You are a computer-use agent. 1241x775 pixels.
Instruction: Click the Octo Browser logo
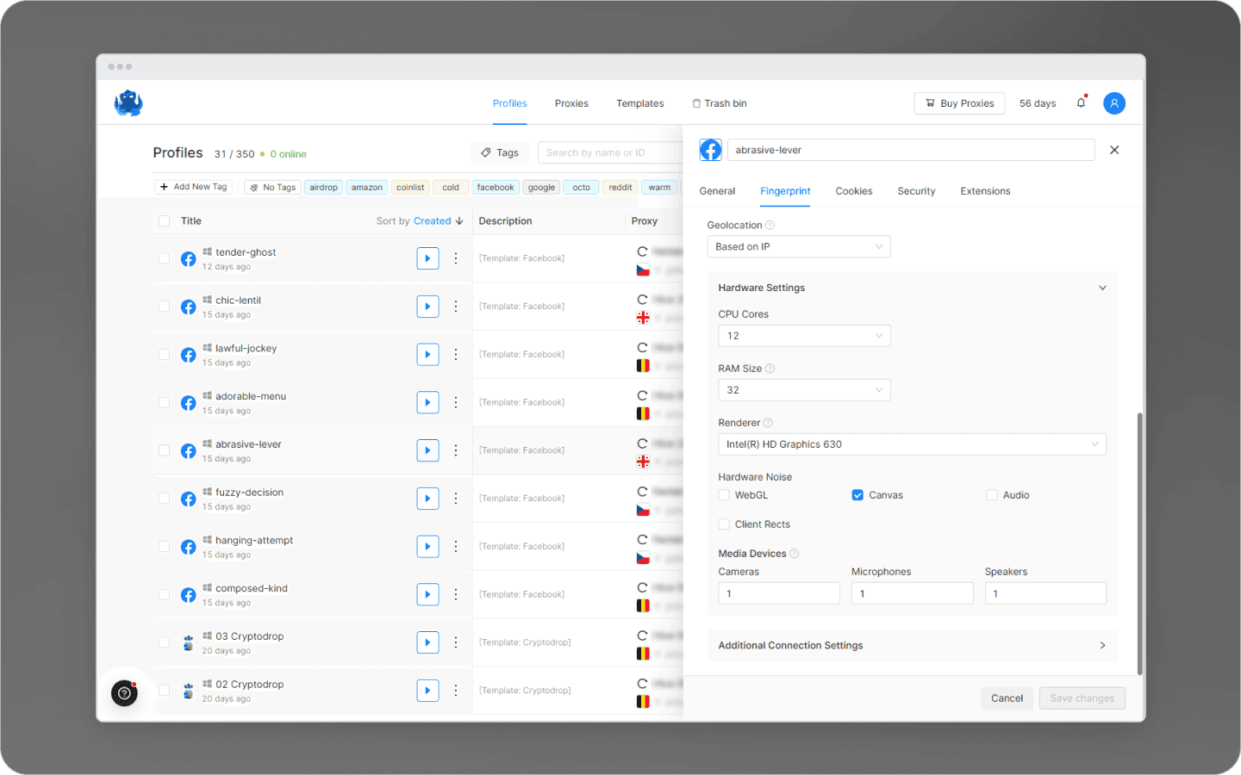(x=128, y=102)
